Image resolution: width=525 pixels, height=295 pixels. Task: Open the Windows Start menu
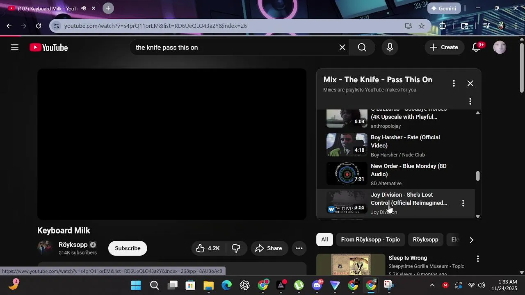click(x=136, y=285)
